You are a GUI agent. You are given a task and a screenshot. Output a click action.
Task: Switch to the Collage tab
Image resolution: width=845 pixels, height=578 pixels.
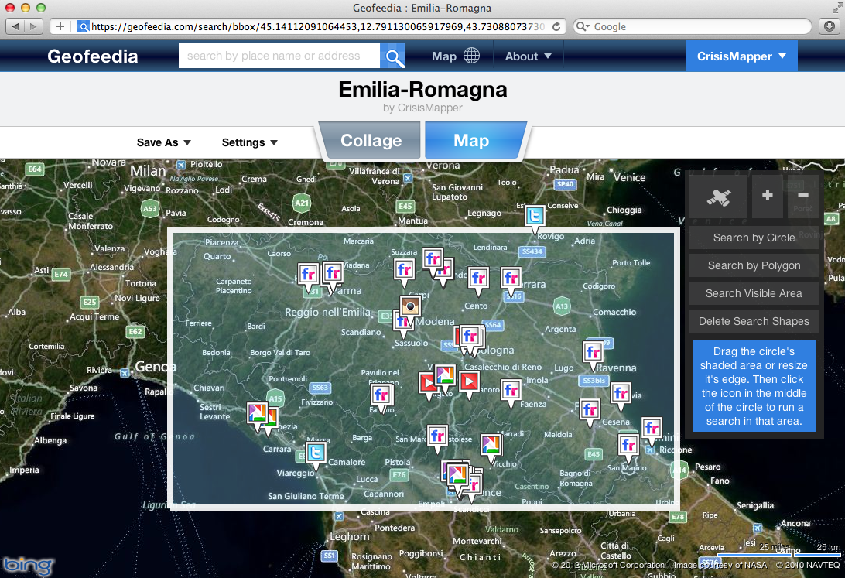click(371, 141)
